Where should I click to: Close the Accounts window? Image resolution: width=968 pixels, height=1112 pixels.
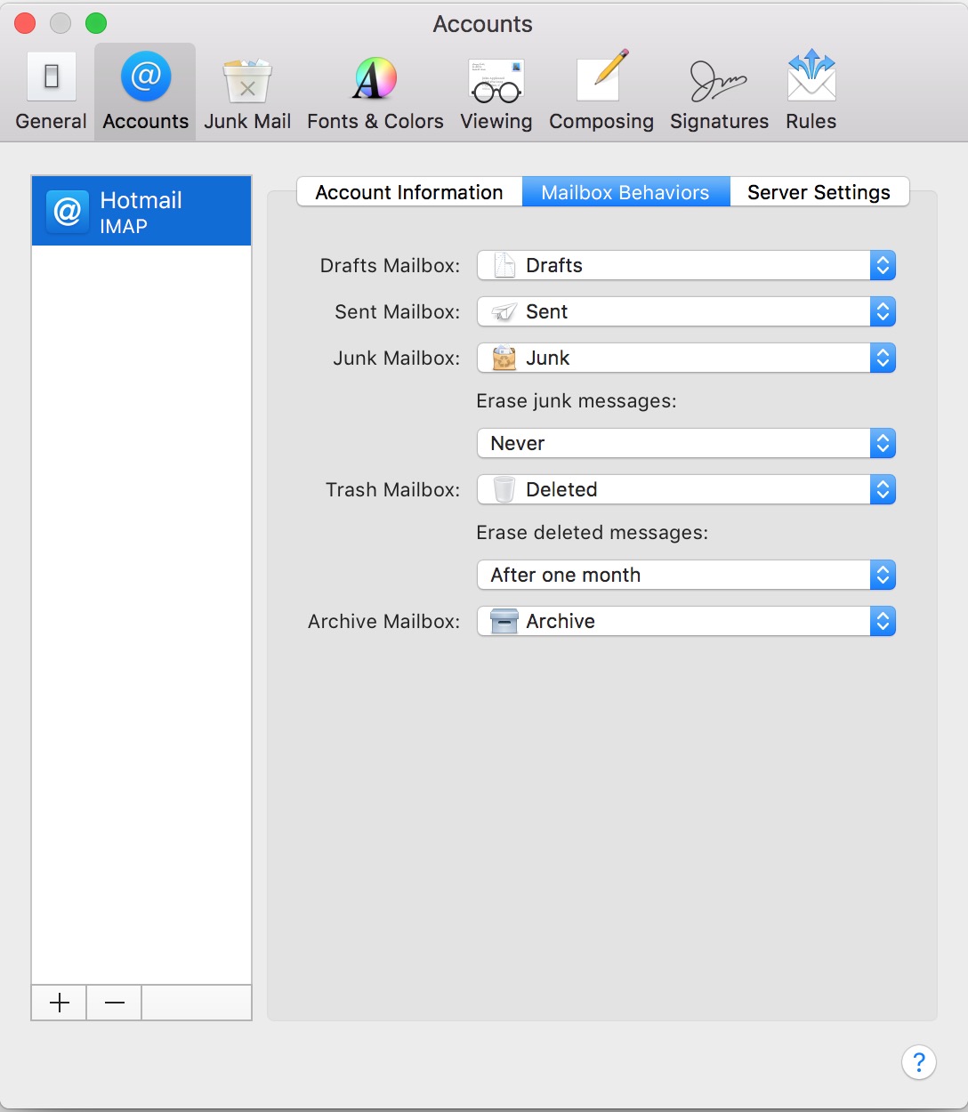pos(25,23)
